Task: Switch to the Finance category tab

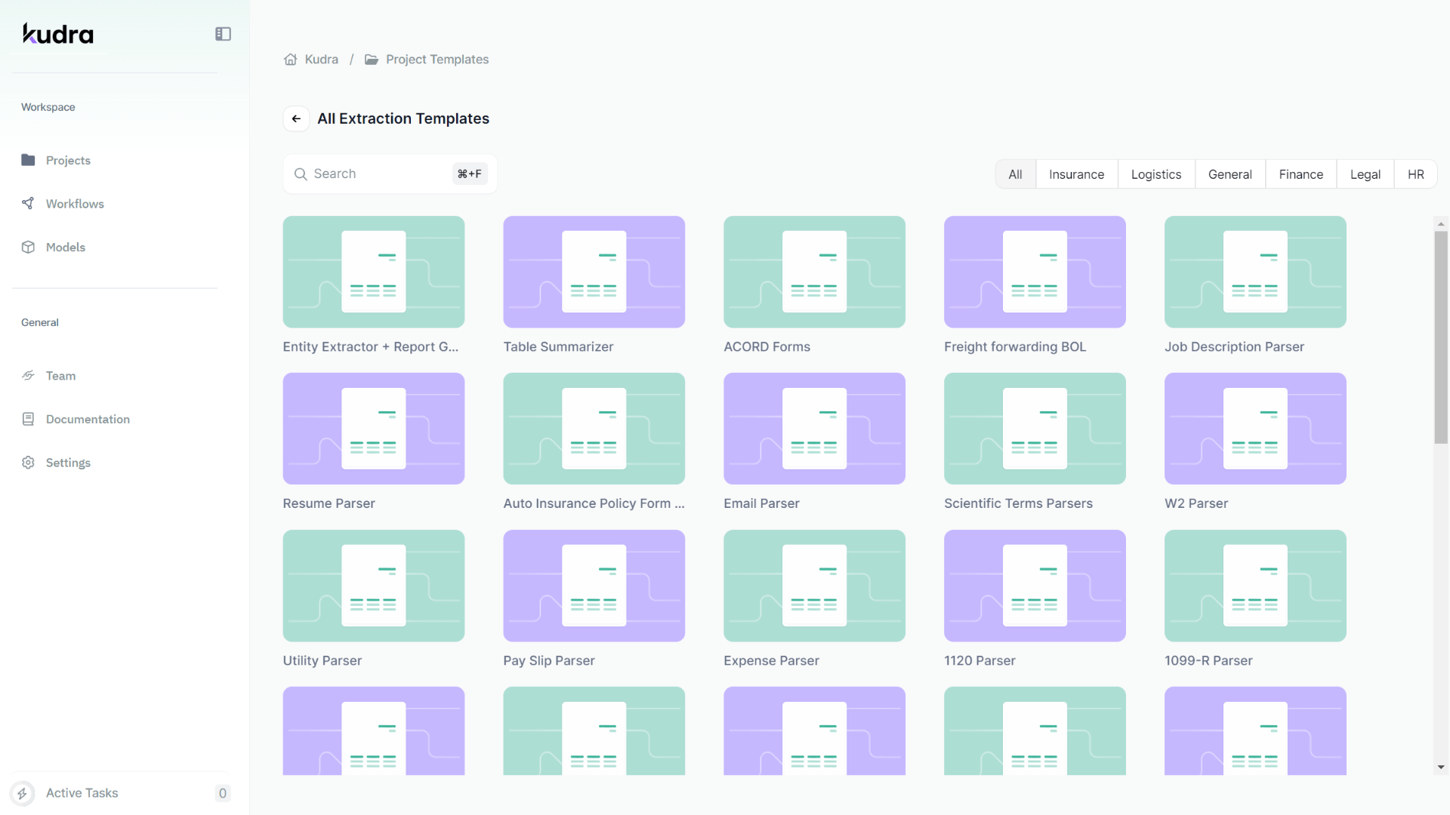Action: click(1300, 174)
